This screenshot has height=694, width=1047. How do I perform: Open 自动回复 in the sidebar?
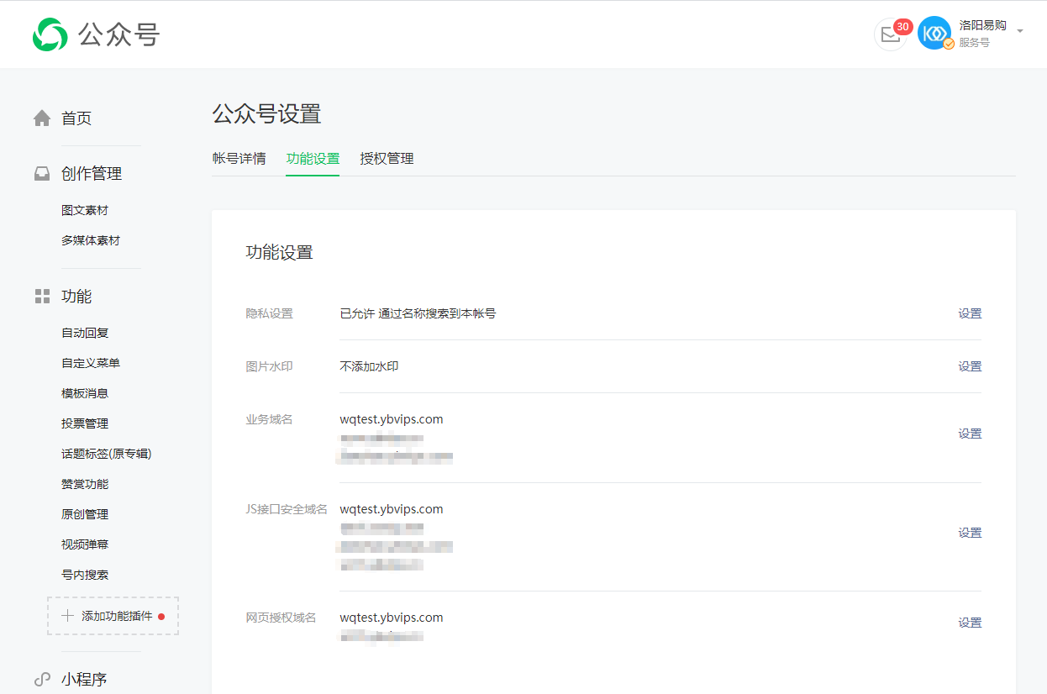(85, 334)
